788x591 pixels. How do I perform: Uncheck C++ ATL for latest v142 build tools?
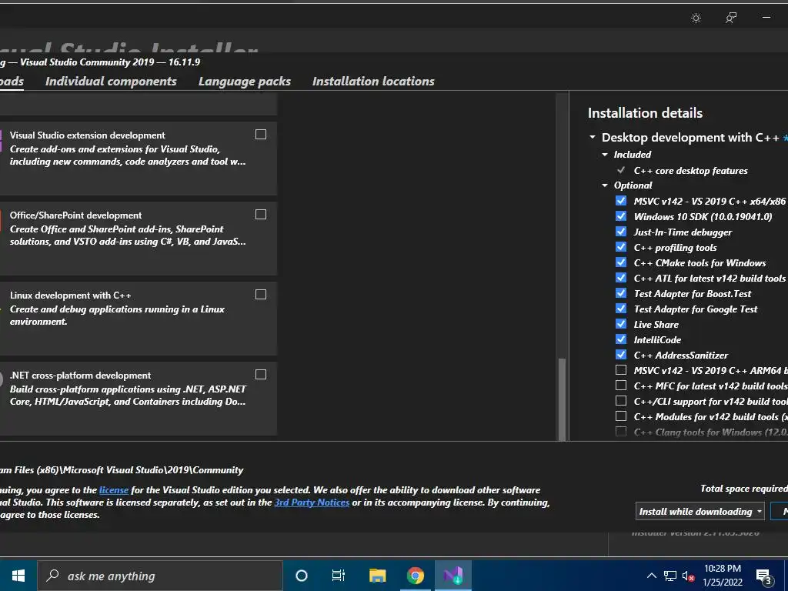621,277
